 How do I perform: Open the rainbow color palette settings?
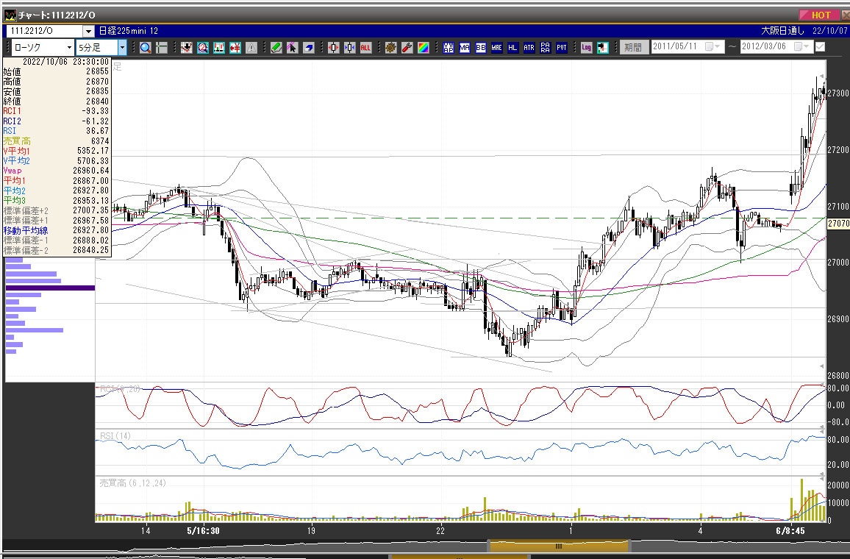(424, 48)
